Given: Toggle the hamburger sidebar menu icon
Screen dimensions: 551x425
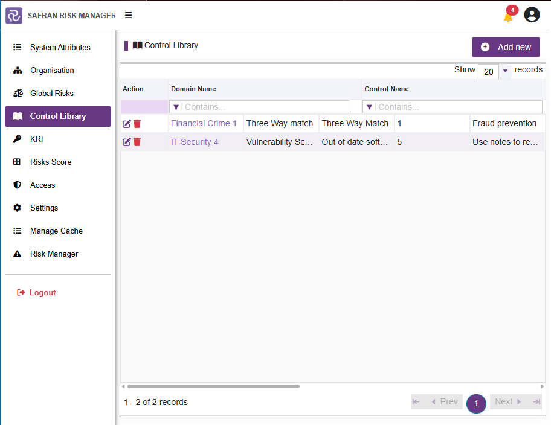Looking at the screenshot, I should (129, 15).
